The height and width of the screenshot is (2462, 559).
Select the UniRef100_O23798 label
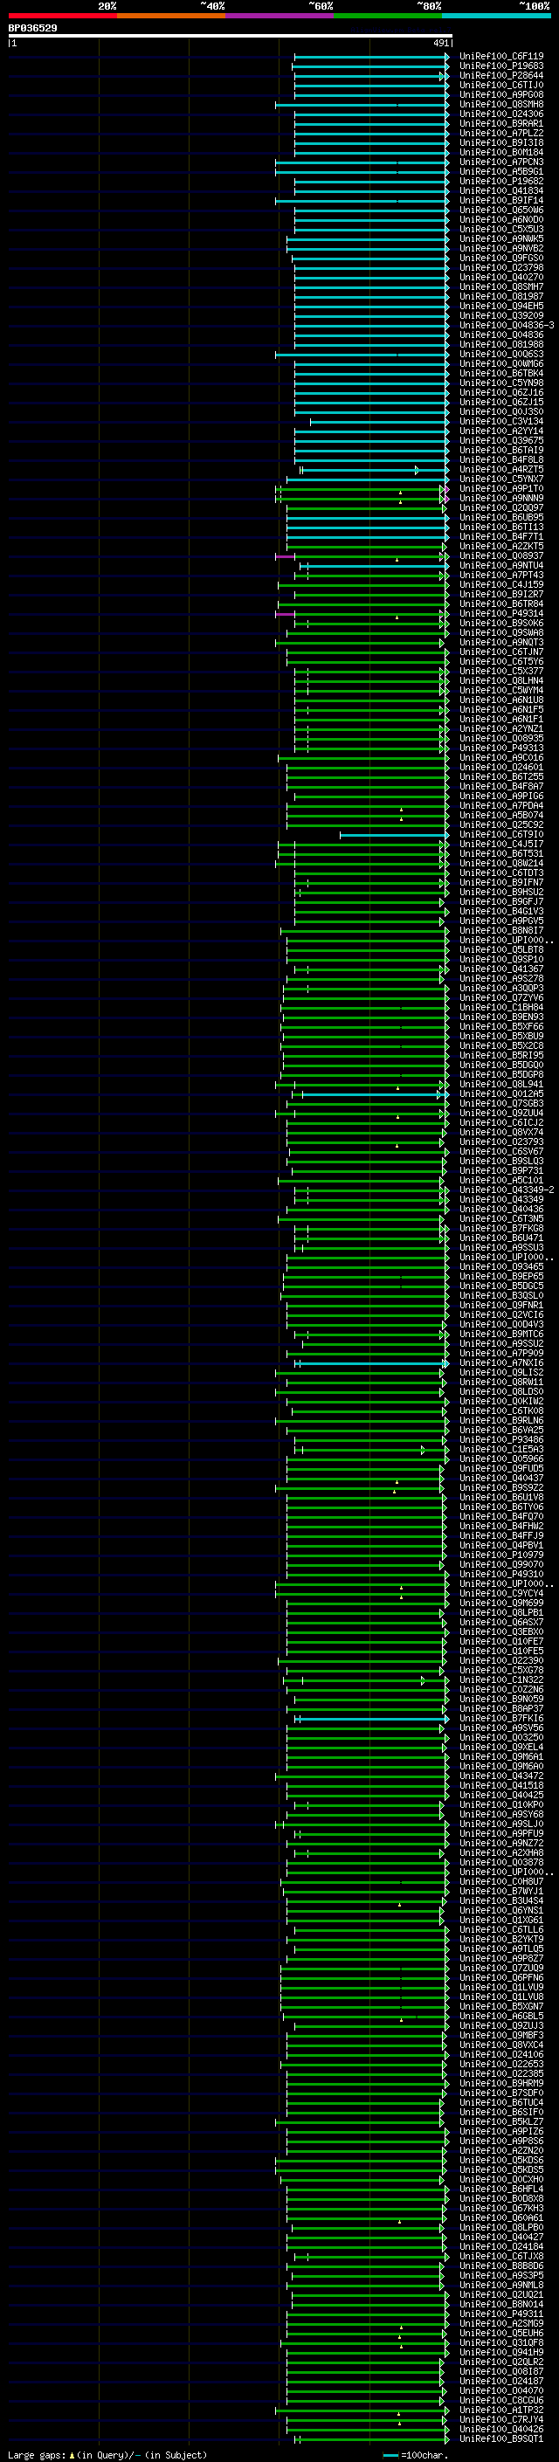[501, 267]
